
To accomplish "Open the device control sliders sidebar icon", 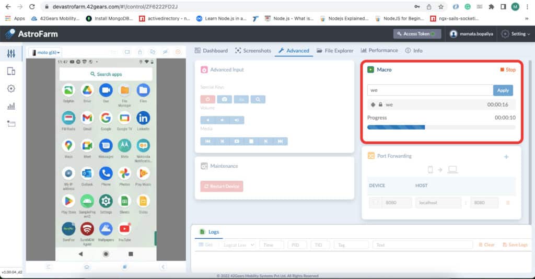I will tap(11, 53).
